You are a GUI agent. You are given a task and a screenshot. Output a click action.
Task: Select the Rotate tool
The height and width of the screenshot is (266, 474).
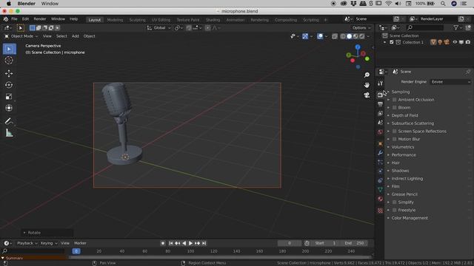[9, 85]
